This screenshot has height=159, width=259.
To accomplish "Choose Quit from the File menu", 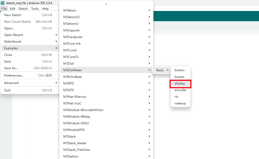I will [30, 90].
